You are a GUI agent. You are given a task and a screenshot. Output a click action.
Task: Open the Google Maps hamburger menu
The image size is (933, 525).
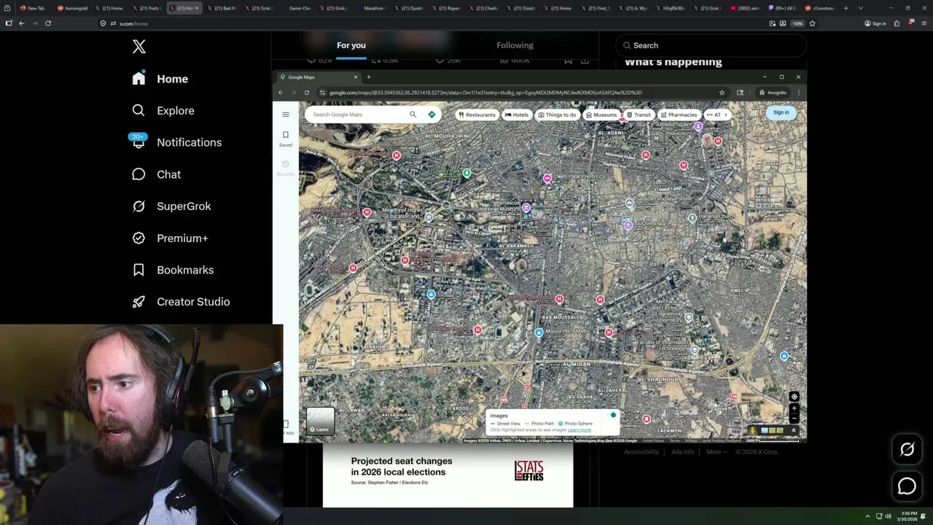coord(286,114)
